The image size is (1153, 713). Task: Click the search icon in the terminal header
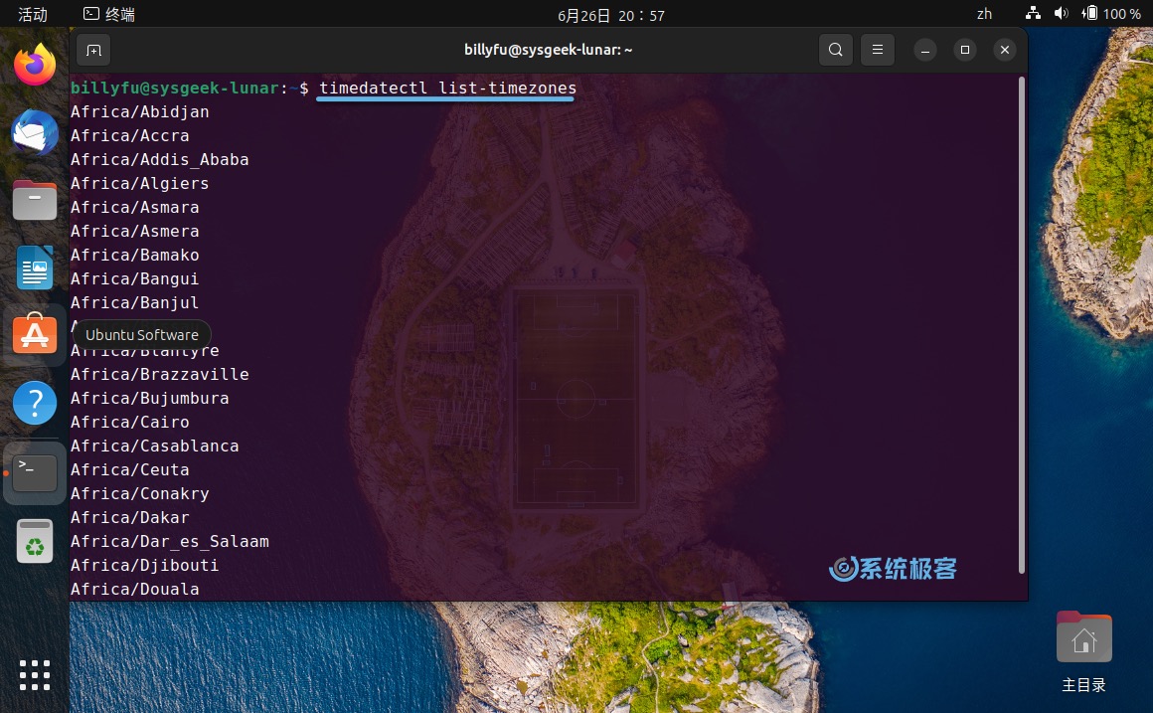835,49
